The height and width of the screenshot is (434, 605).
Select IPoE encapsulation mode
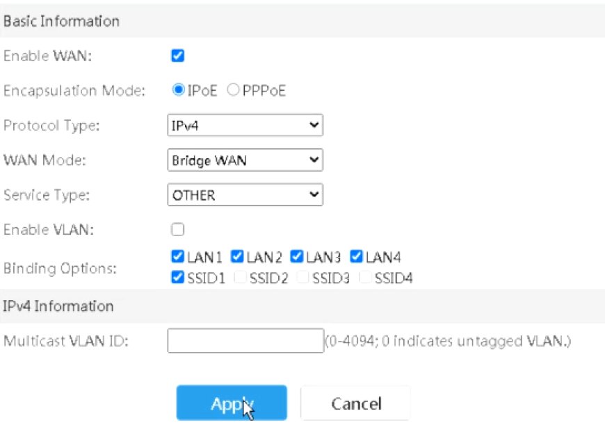point(178,90)
